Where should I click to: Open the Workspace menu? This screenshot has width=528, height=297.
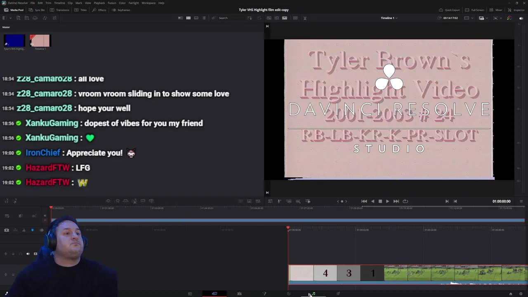pyautogui.click(x=148, y=3)
